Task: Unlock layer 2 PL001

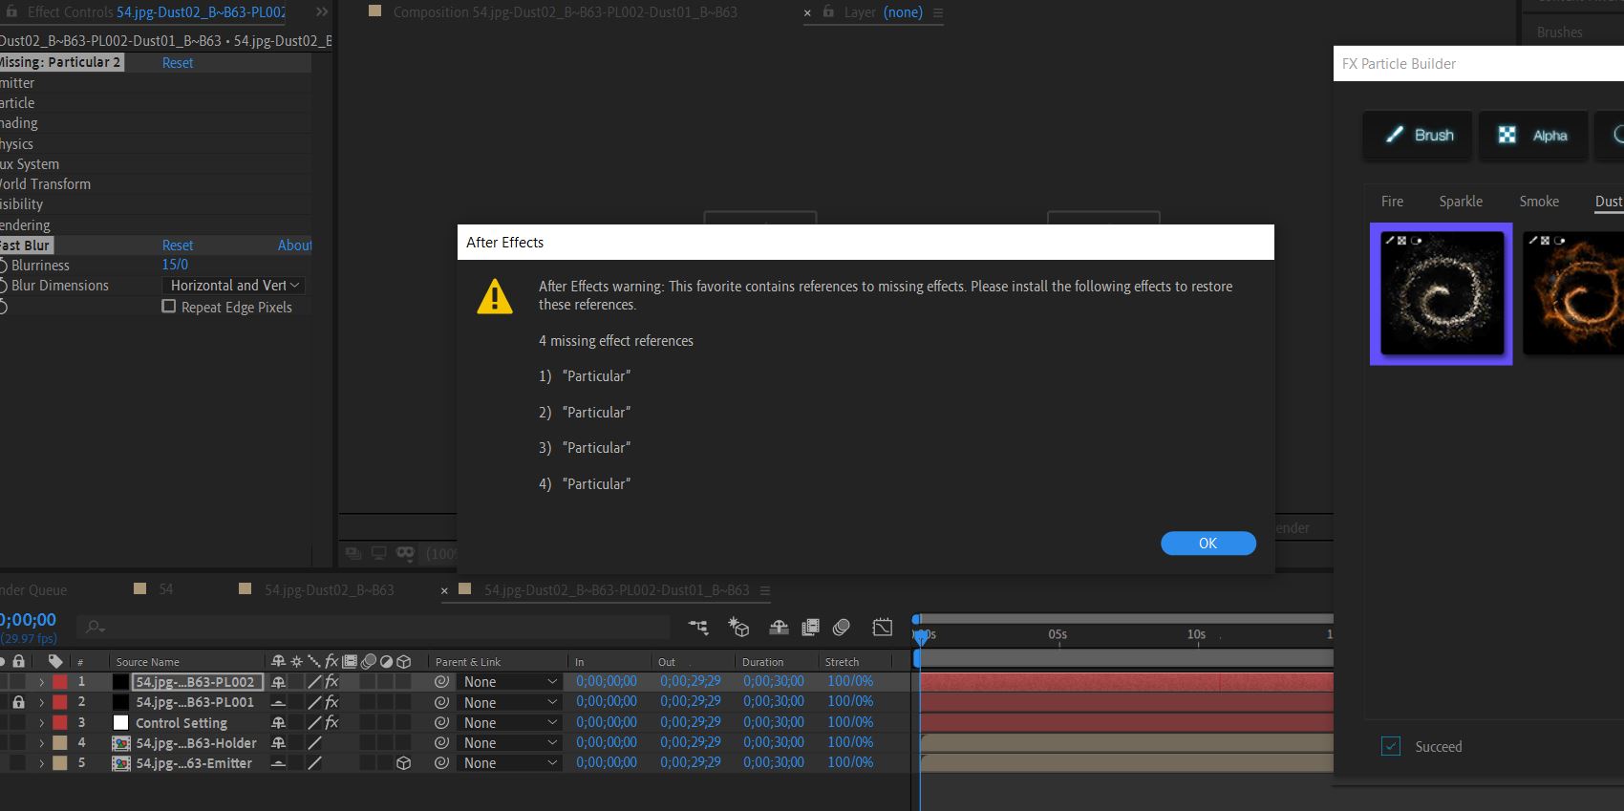Action: pyautogui.click(x=18, y=702)
